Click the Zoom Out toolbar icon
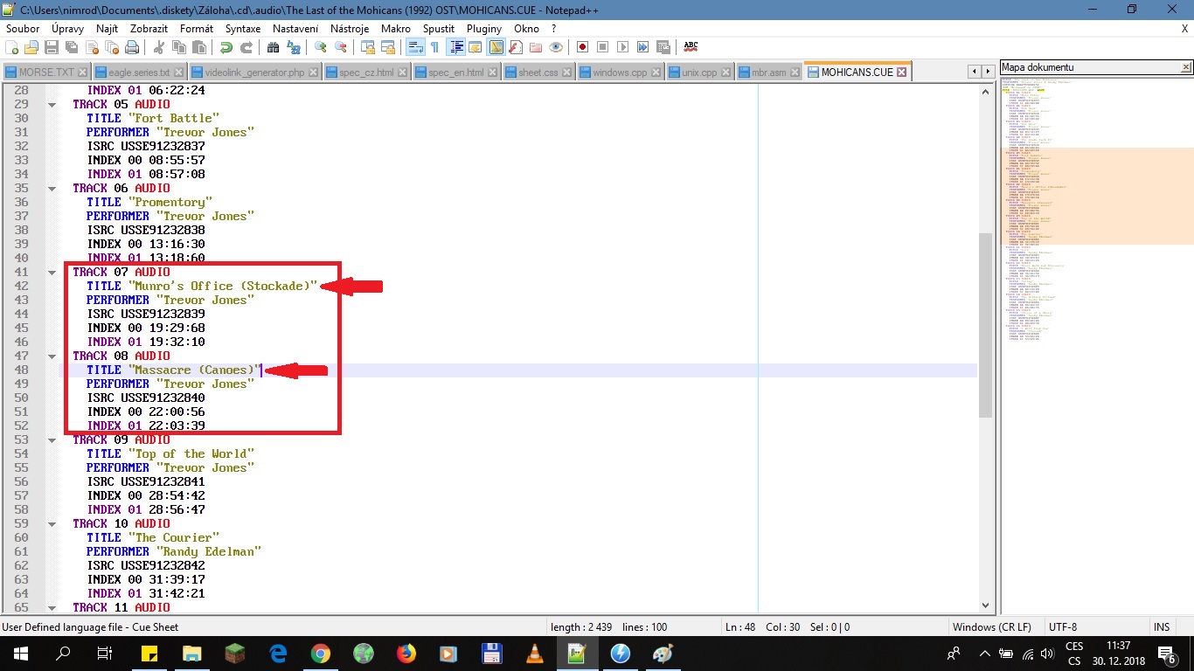This screenshot has height=671, width=1194. click(x=340, y=46)
